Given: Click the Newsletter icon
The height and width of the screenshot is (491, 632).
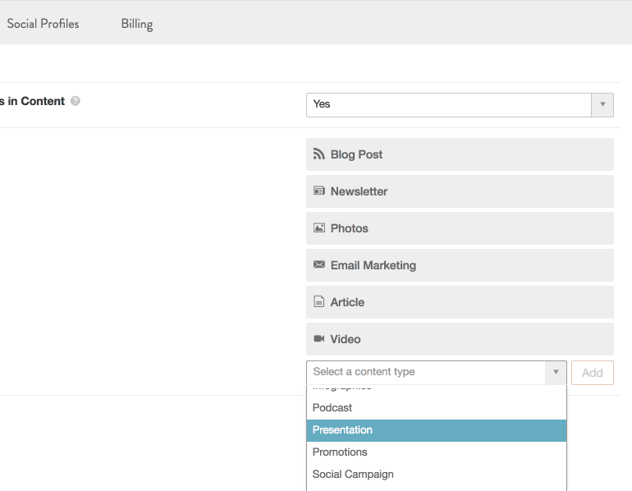Looking at the screenshot, I should tap(319, 191).
